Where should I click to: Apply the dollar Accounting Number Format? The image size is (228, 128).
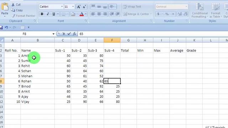click(x=158, y=14)
